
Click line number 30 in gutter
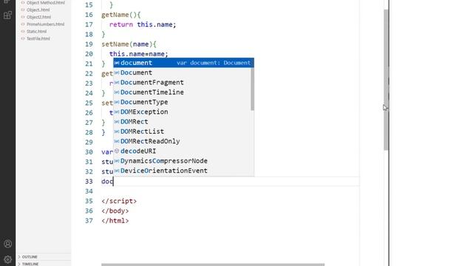tap(89, 152)
